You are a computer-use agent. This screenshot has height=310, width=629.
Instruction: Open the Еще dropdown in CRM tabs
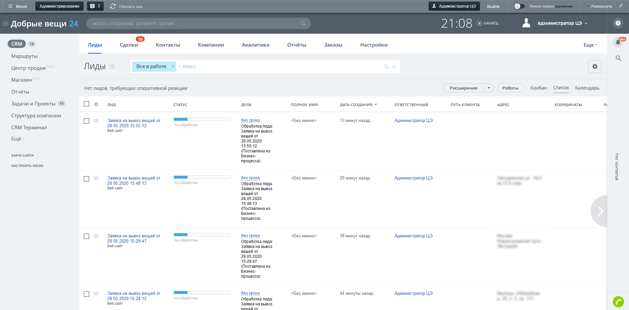[x=590, y=45]
